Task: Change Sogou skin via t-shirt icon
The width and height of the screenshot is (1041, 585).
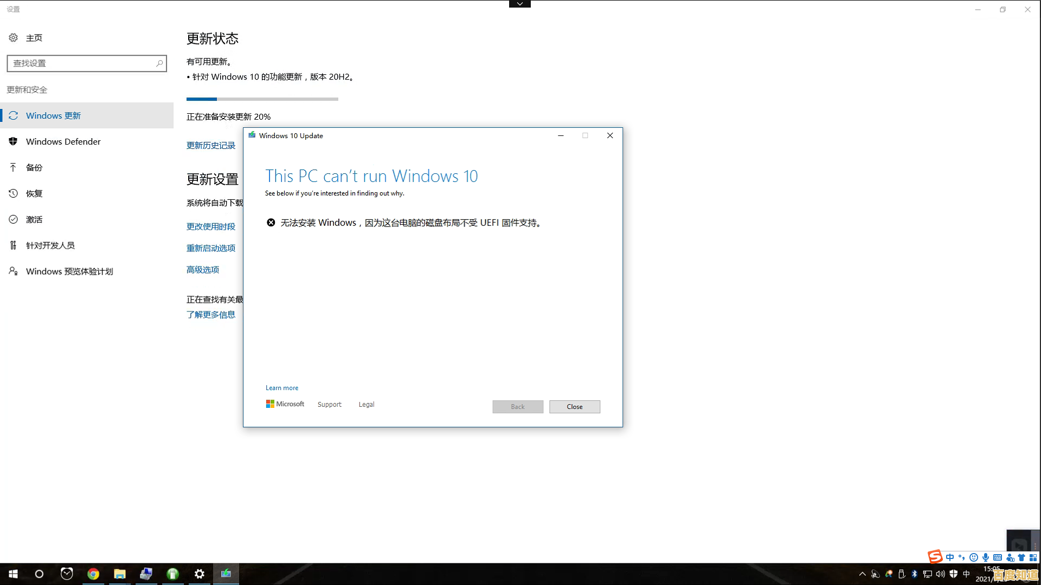Action: [1021, 557]
